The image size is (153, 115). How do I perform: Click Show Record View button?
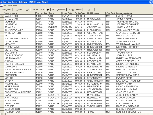click(x=75, y=10)
